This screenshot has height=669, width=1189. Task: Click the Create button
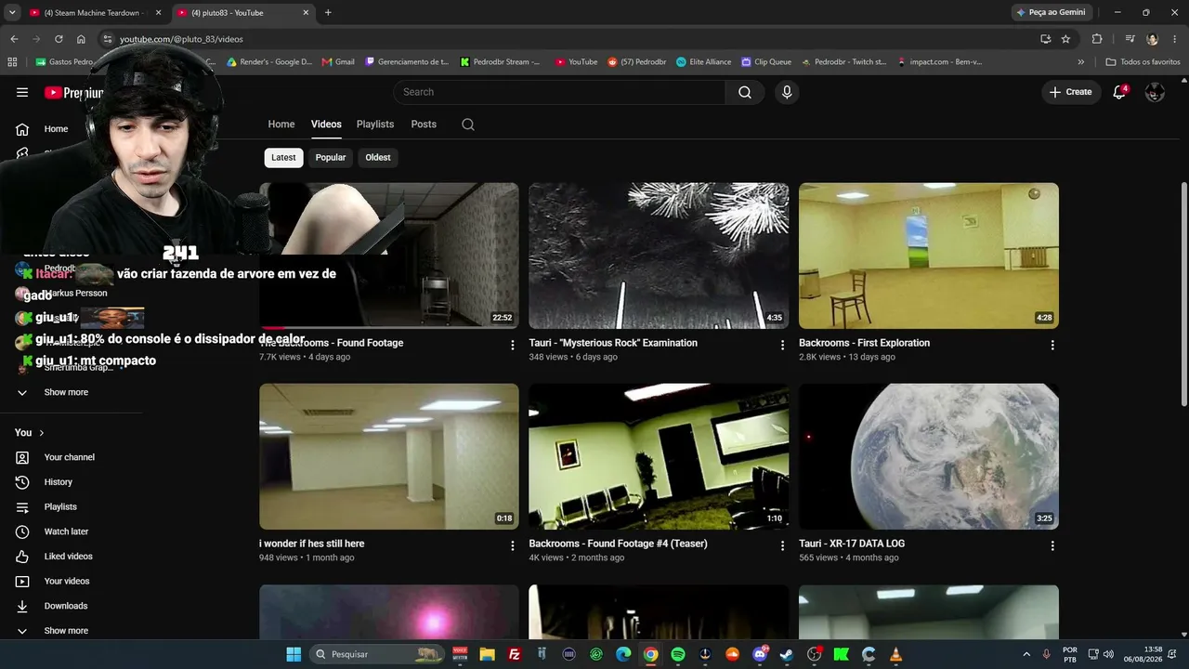(x=1071, y=92)
